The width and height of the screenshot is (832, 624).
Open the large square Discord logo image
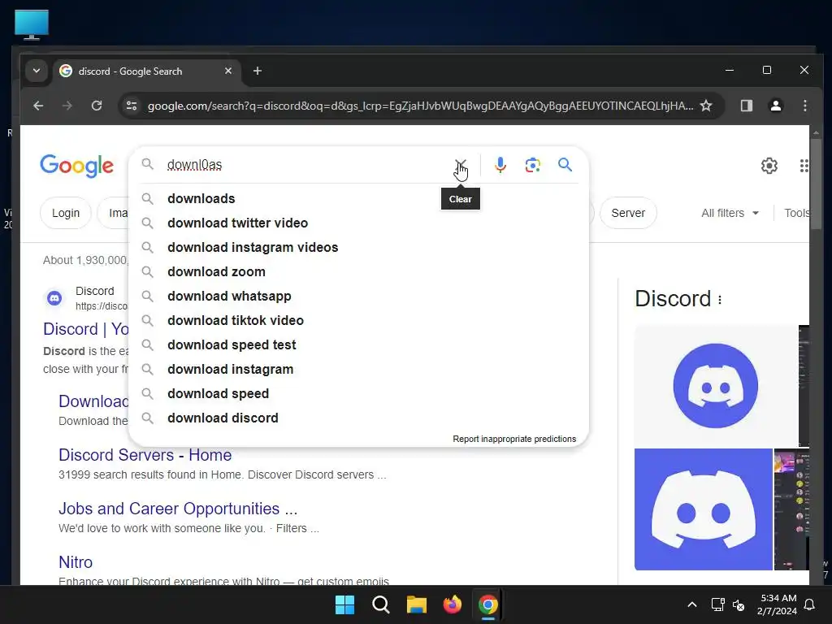coord(703,509)
